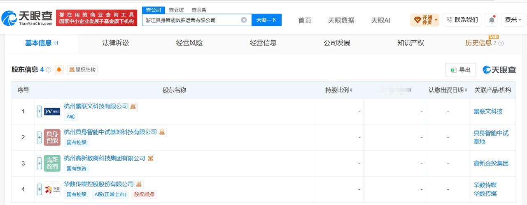The image size is (527, 205).
Task: Click the 华数 company logo thumbnail
Action: pos(52,189)
